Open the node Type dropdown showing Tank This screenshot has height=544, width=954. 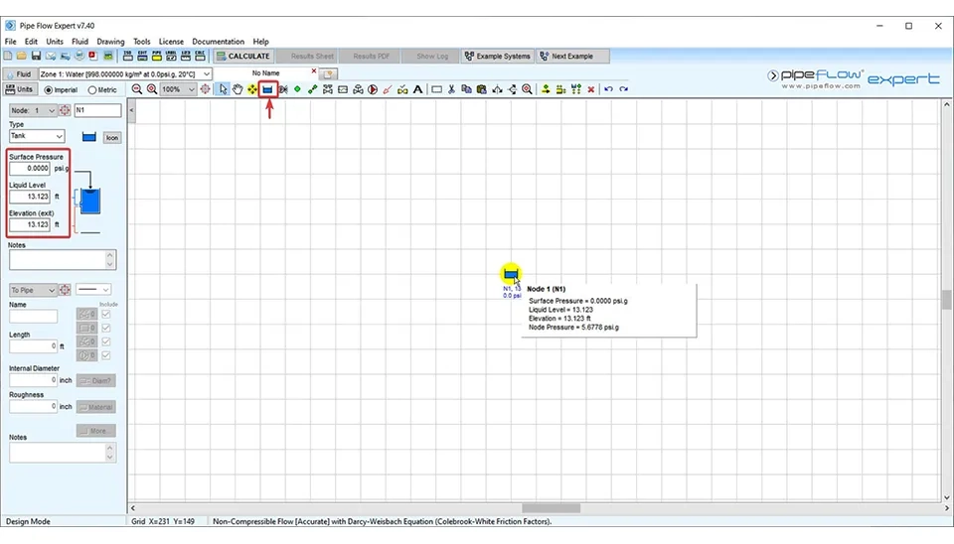pos(37,137)
